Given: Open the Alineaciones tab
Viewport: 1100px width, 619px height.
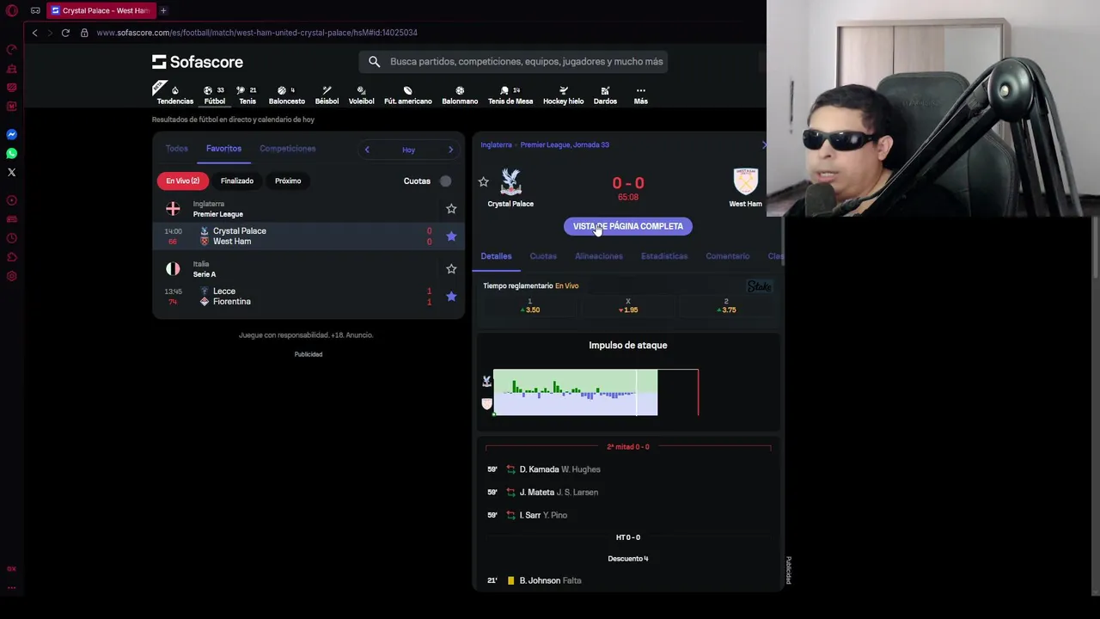Looking at the screenshot, I should click(x=598, y=256).
